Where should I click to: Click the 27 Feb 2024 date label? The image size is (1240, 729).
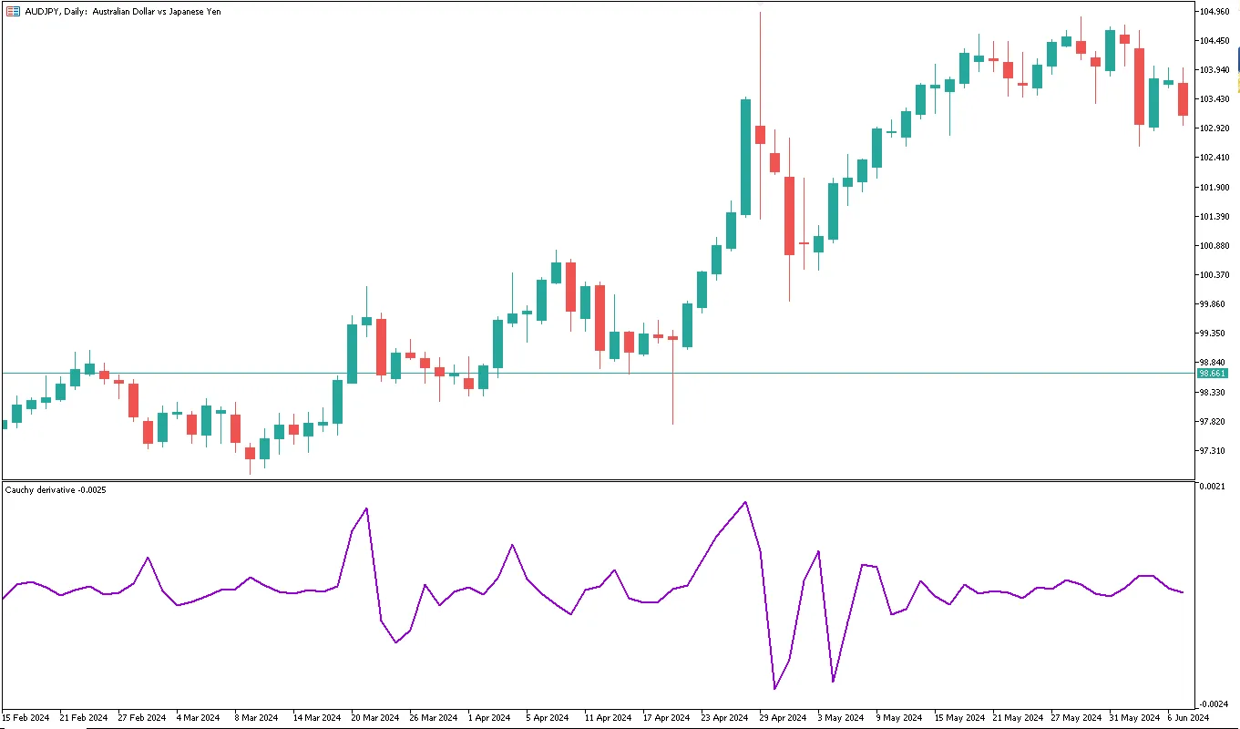pos(142,718)
